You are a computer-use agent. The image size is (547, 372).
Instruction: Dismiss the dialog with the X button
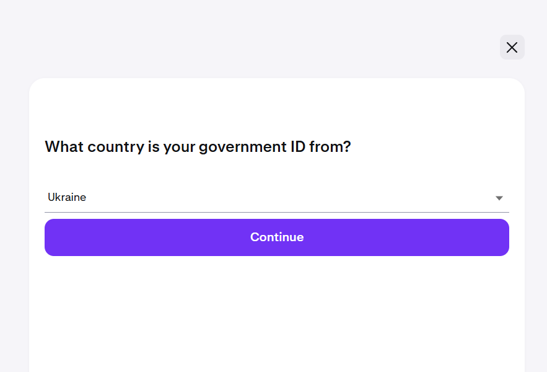coord(512,47)
